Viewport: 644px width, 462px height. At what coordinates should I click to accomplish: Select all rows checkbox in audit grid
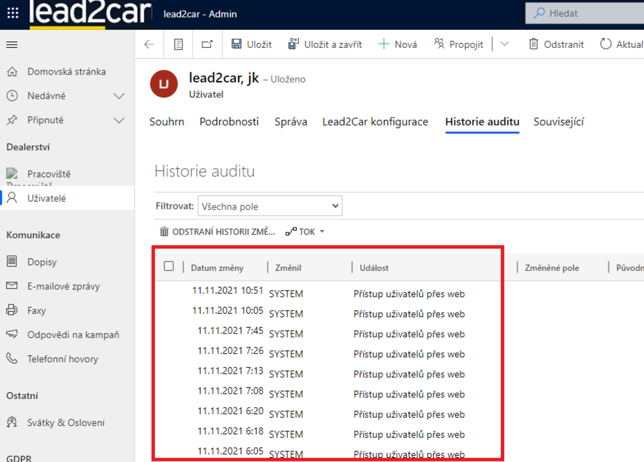[169, 266]
